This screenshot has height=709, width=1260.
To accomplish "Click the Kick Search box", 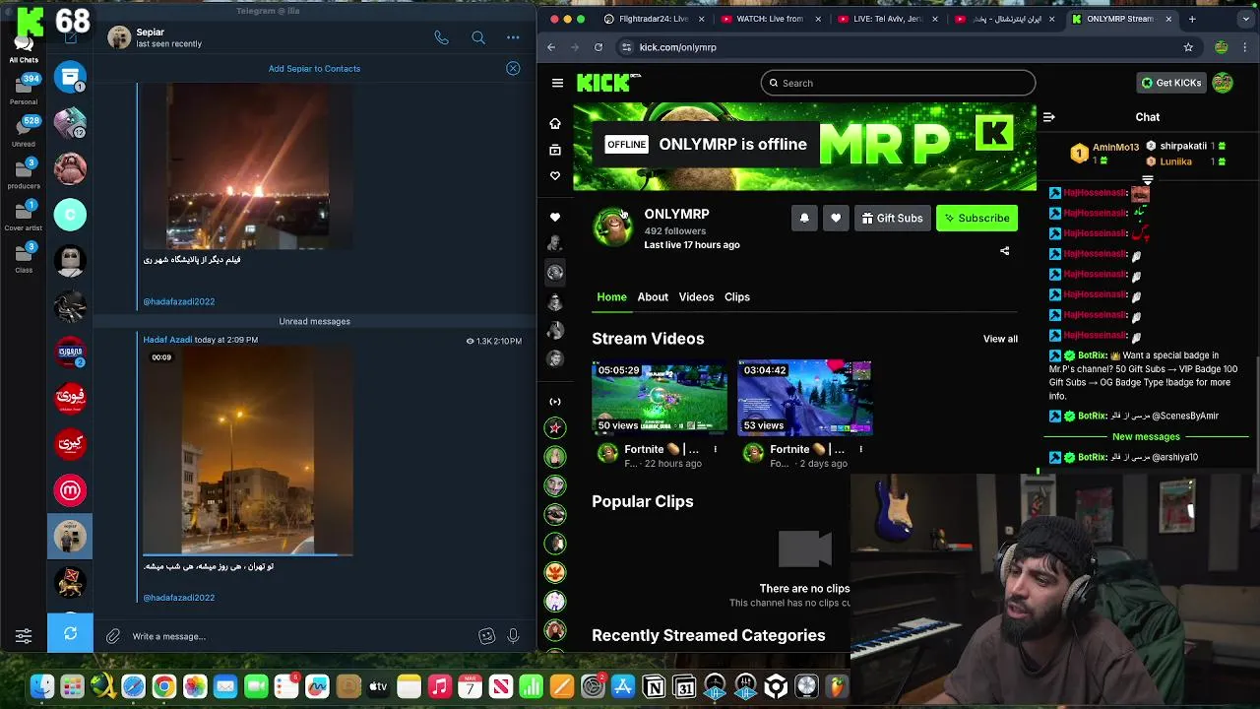I will [x=898, y=83].
